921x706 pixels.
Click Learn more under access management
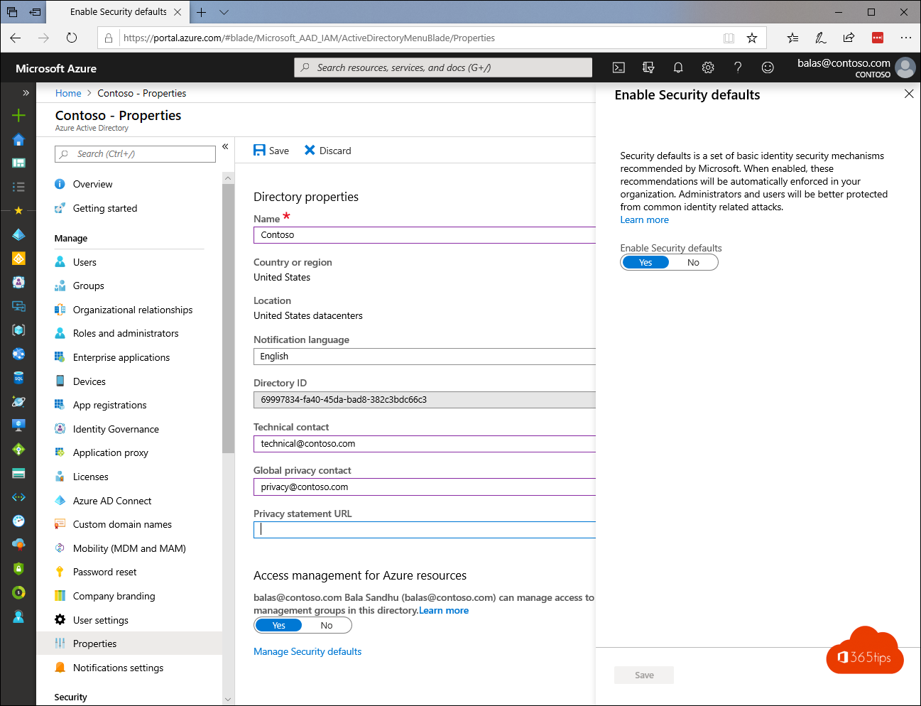pyautogui.click(x=444, y=610)
